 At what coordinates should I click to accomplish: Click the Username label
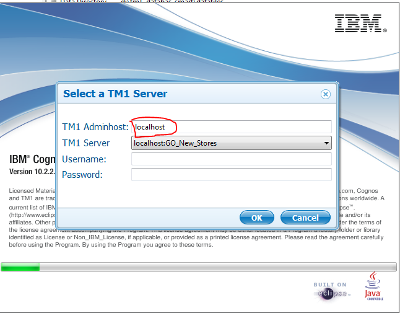click(84, 159)
